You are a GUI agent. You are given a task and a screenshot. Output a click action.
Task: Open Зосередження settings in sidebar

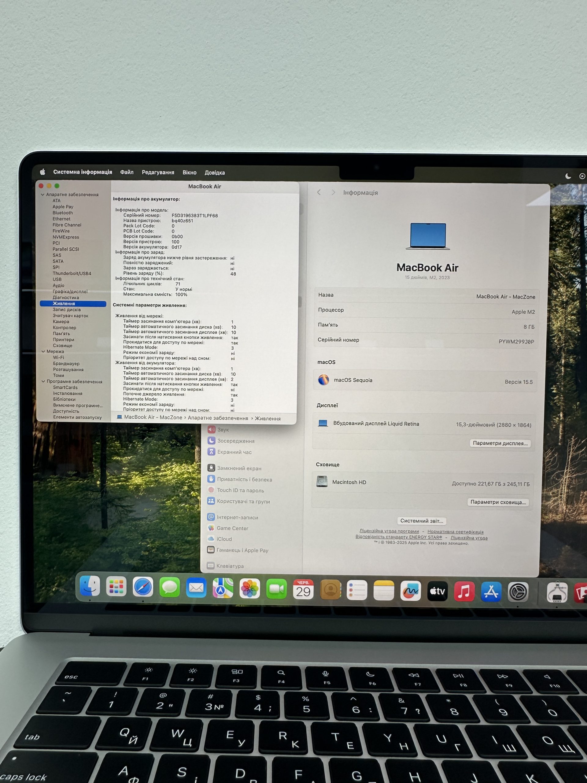coord(231,441)
